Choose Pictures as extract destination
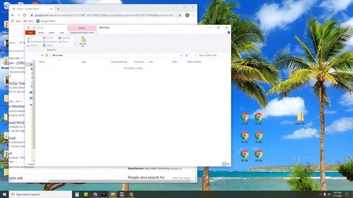This screenshot has width=353, height=198. pyautogui.click(x=33, y=45)
